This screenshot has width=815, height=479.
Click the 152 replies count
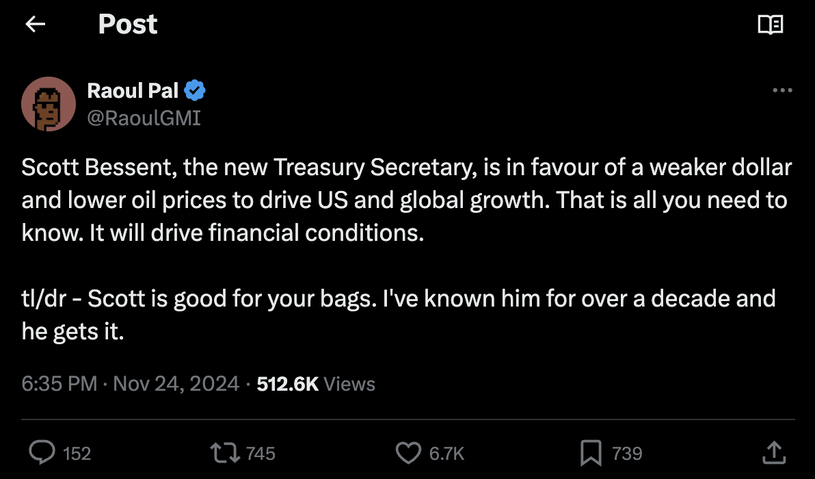(x=77, y=453)
